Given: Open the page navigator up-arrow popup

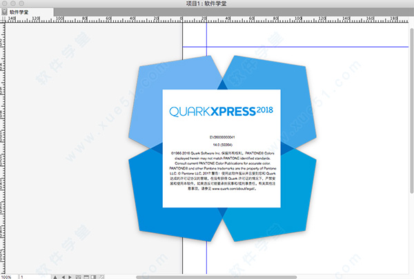Looking at the screenshot, I should click(x=55, y=277).
